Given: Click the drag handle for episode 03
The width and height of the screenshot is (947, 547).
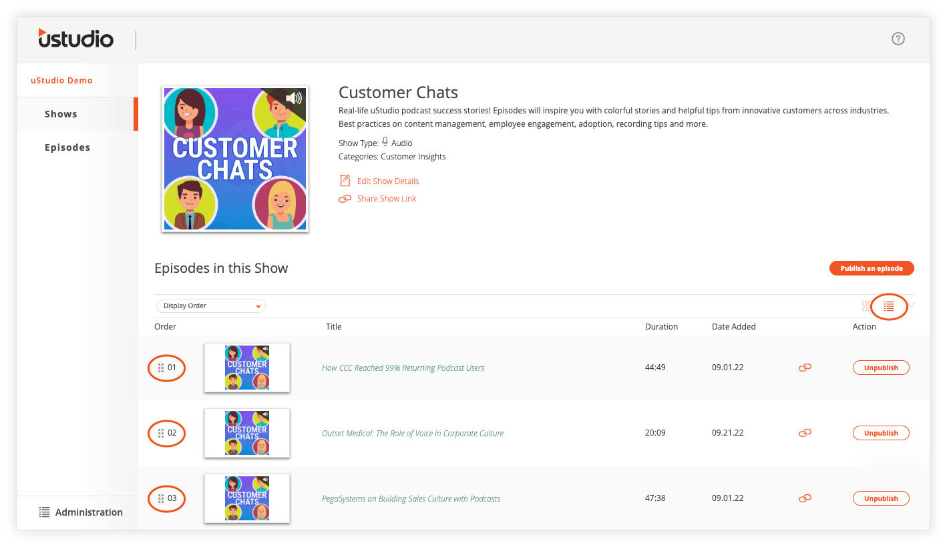Looking at the screenshot, I should tap(161, 499).
